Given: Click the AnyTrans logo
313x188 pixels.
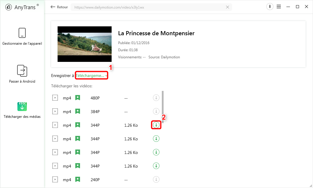Looking at the screenshot, I should pyautogui.click(x=22, y=7).
